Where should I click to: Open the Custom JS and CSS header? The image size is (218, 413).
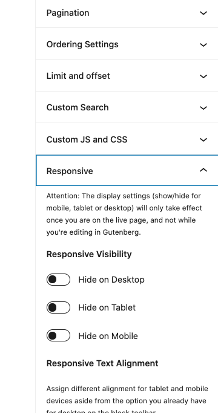coord(87,139)
